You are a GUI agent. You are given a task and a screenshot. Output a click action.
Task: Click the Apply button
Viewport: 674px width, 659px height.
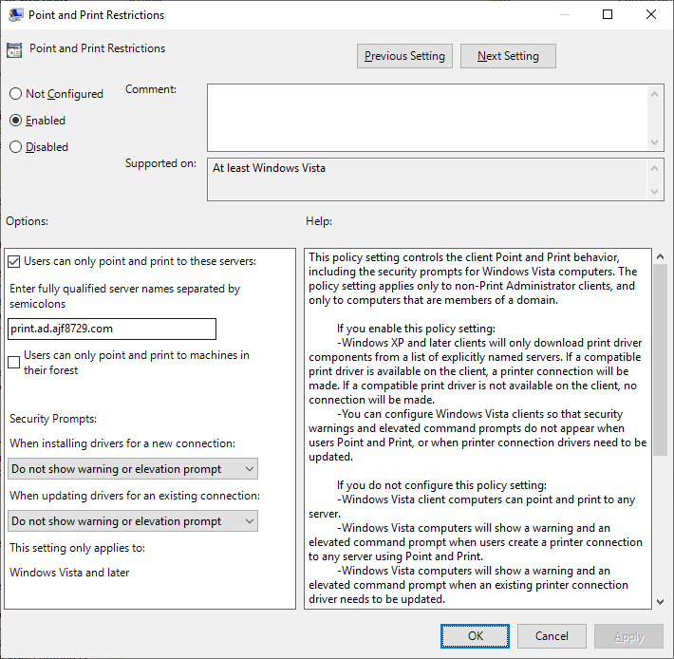628,636
